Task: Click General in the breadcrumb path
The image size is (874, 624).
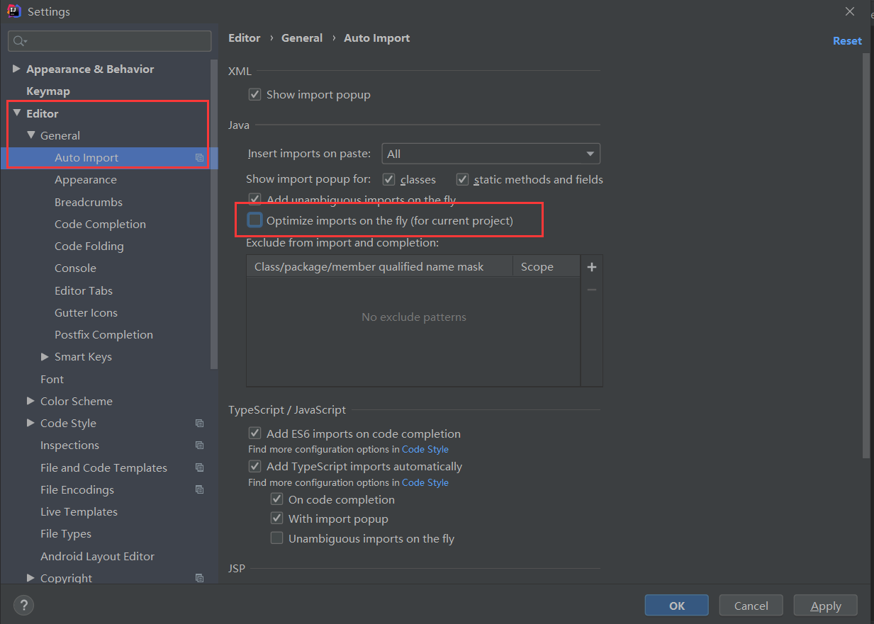Action: (x=302, y=38)
